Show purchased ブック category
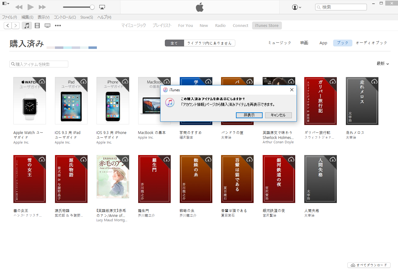 click(343, 43)
